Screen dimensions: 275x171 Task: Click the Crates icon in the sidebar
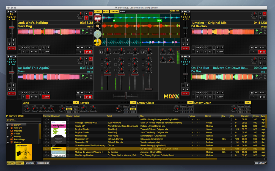[x=12, y=134]
